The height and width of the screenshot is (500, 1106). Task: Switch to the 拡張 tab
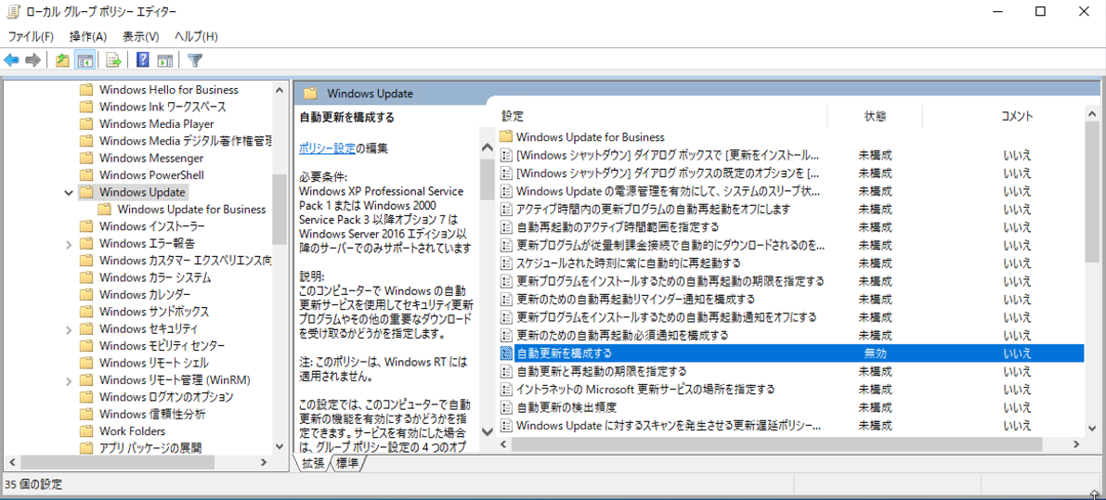click(x=313, y=464)
